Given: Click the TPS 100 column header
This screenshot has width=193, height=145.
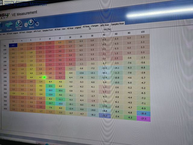Looking at the screenshot, I should point(143,32).
